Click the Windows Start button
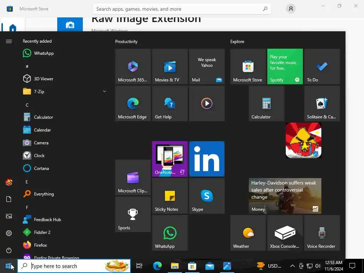This screenshot has height=273, width=364. click(x=9, y=266)
